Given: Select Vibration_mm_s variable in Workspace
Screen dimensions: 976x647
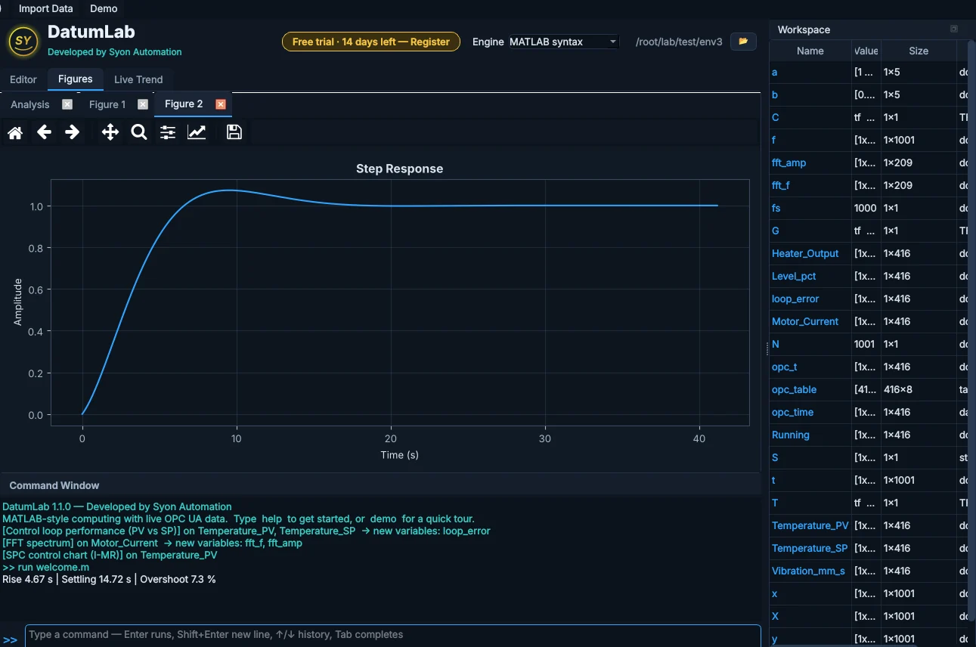Looking at the screenshot, I should [808, 571].
